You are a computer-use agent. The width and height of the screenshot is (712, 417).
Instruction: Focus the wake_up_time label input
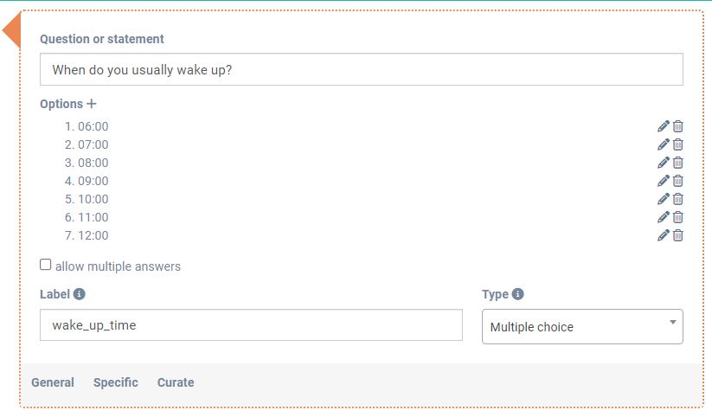(x=251, y=325)
